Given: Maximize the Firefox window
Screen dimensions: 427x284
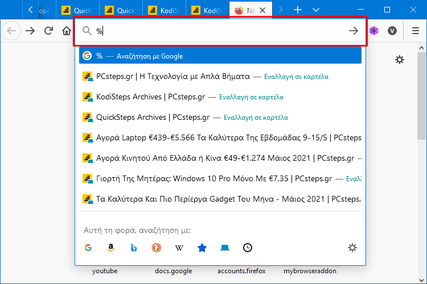Looking at the screenshot, I should click(x=387, y=10).
